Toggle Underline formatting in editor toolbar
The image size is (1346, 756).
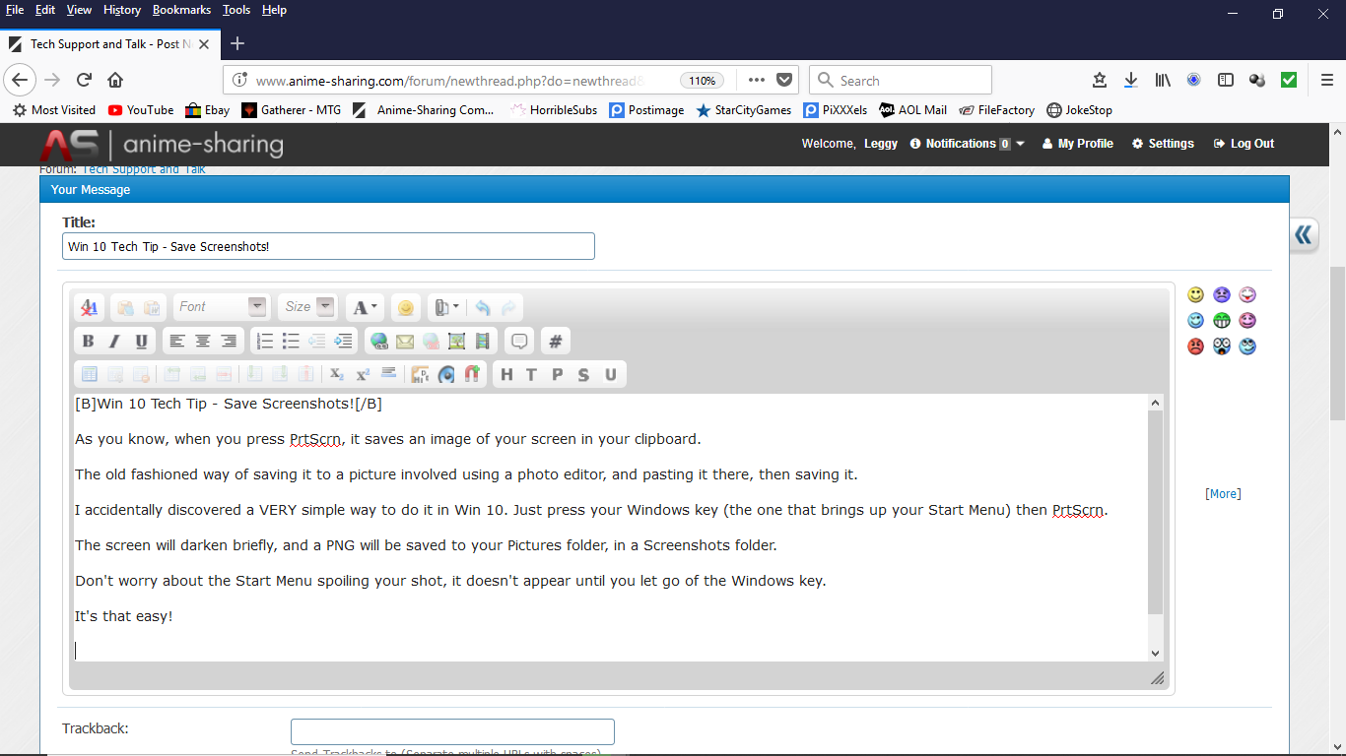141,342
